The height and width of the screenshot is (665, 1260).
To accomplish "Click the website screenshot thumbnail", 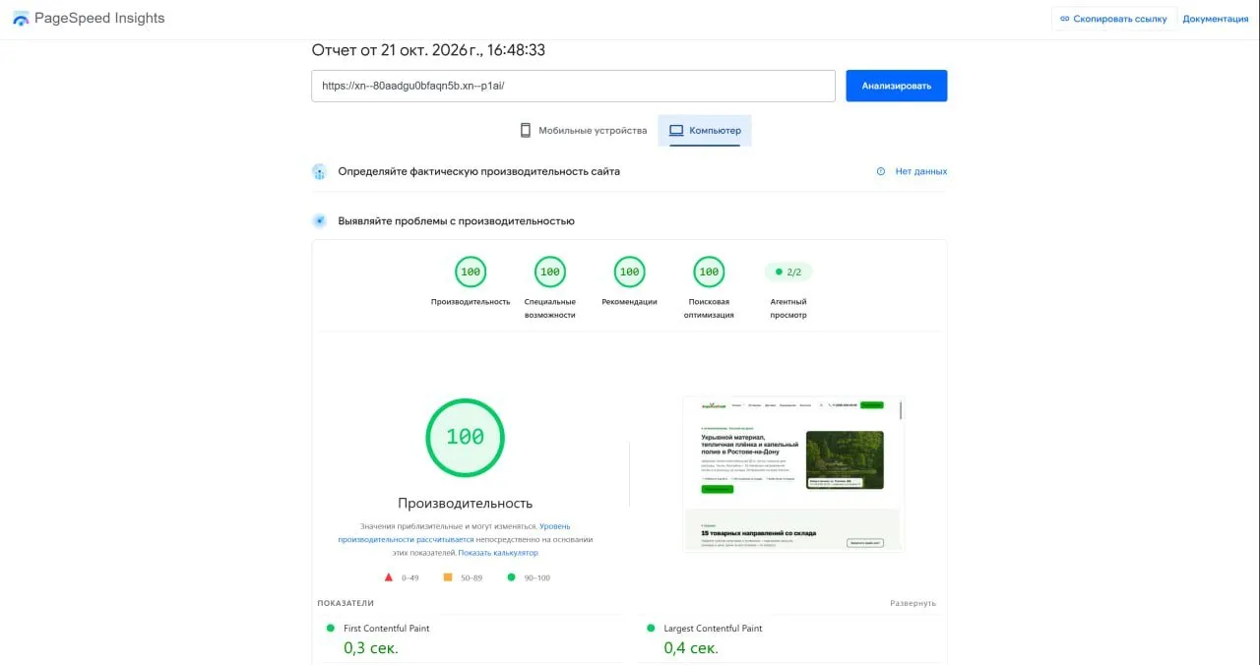I will pyautogui.click(x=793, y=474).
